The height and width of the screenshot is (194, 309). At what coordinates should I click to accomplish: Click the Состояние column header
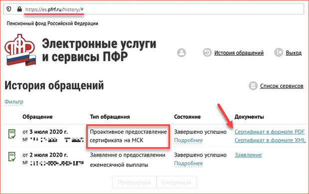tap(187, 117)
